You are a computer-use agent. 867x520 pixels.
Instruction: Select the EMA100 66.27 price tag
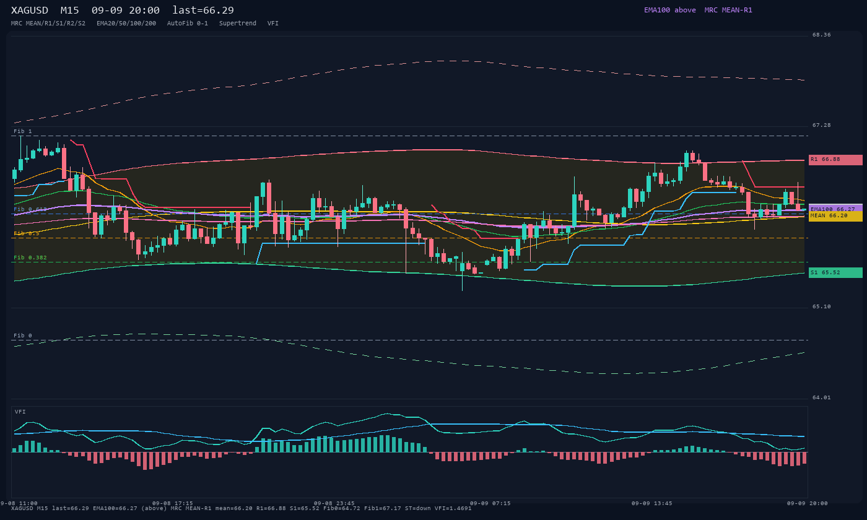pos(835,209)
